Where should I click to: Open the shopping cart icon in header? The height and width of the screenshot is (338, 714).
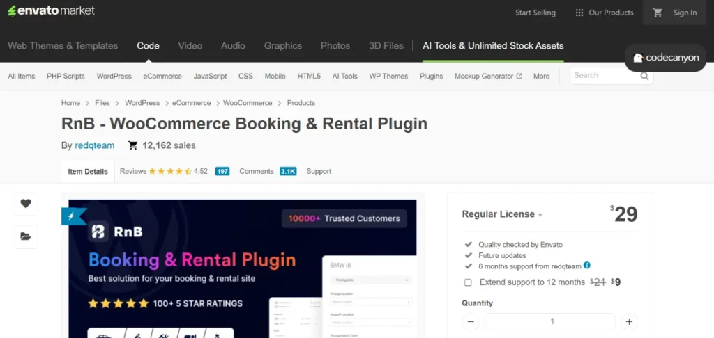click(657, 13)
